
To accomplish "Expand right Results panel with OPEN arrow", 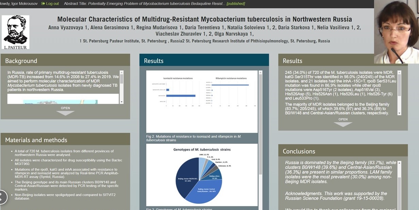I will coord(343,122).
